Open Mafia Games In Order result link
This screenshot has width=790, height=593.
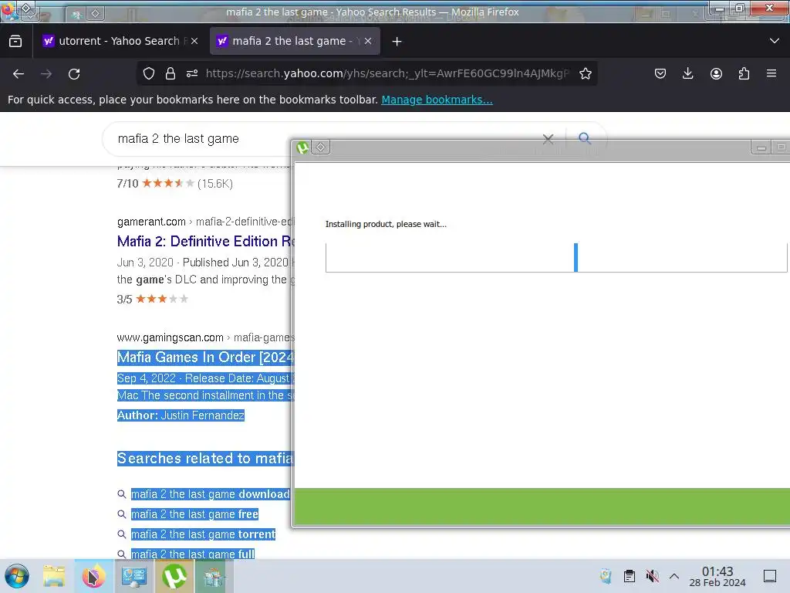click(205, 357)
